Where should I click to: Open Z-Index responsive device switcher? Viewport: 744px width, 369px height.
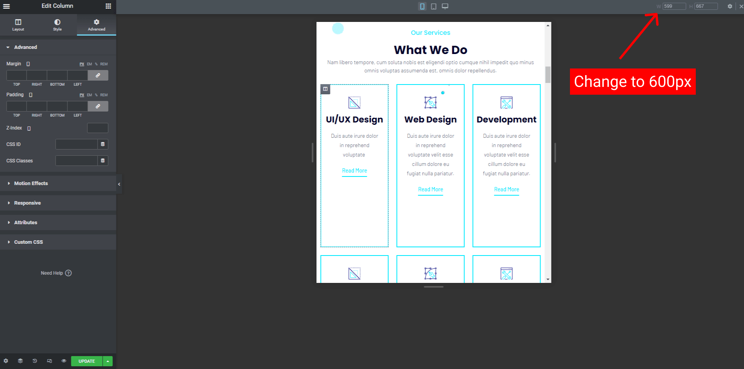coord(29,128)
